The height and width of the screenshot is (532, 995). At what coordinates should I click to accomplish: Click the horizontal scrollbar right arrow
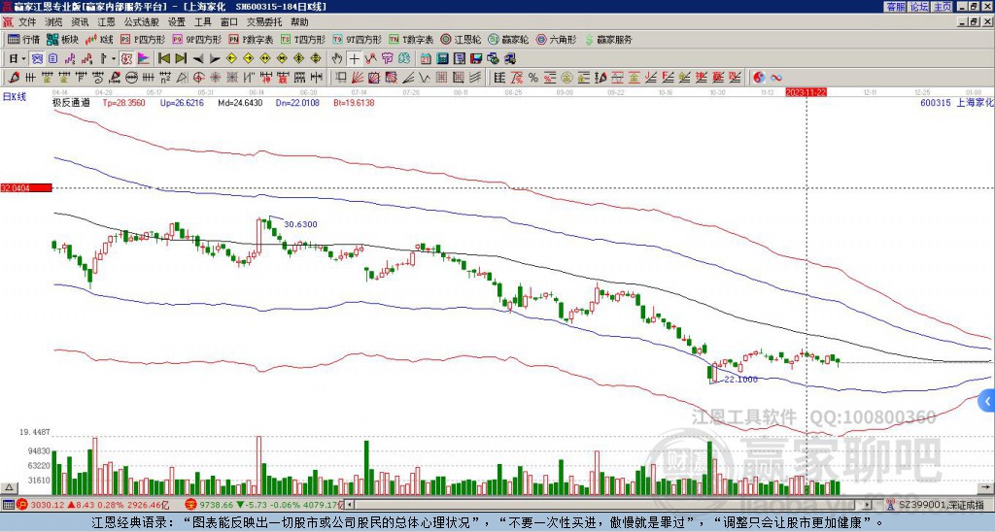pyautogui.click(x=867, y=505)
